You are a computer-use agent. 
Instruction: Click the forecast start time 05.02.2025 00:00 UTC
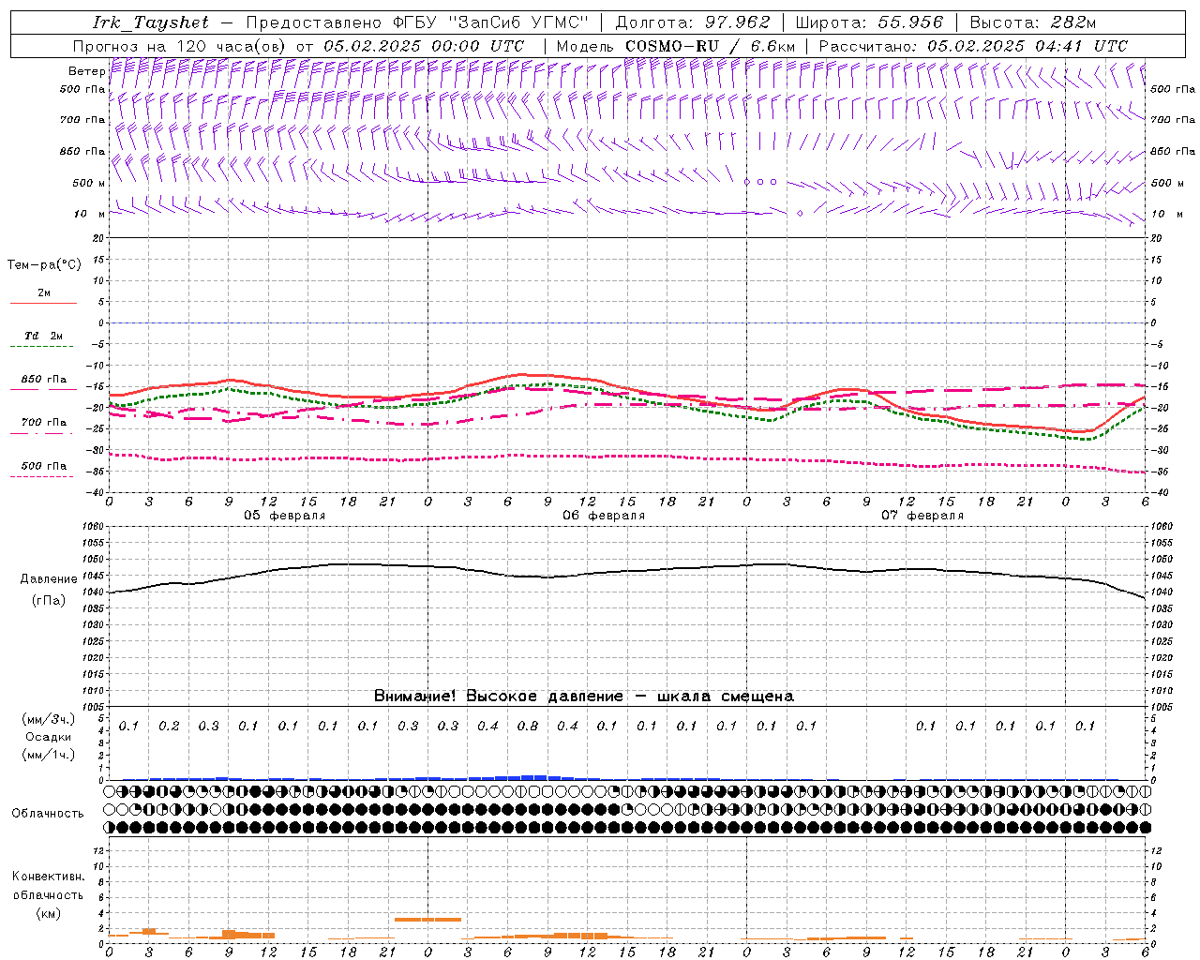(424, 46)
